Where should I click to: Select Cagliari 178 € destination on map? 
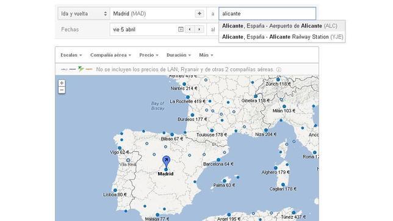point(283,189)
